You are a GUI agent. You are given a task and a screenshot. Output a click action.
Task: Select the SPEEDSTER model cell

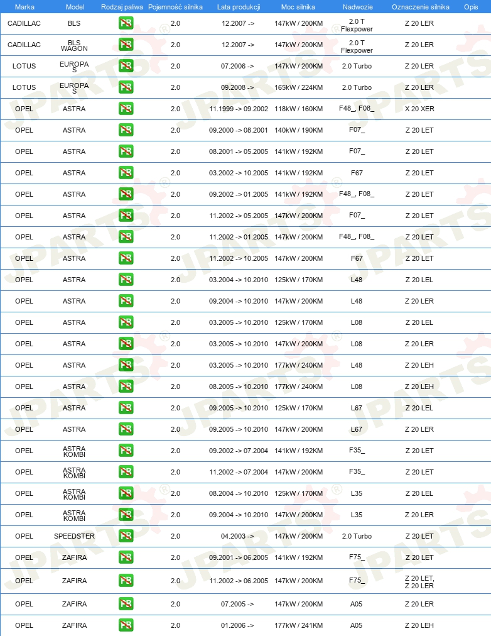(74, 536)
